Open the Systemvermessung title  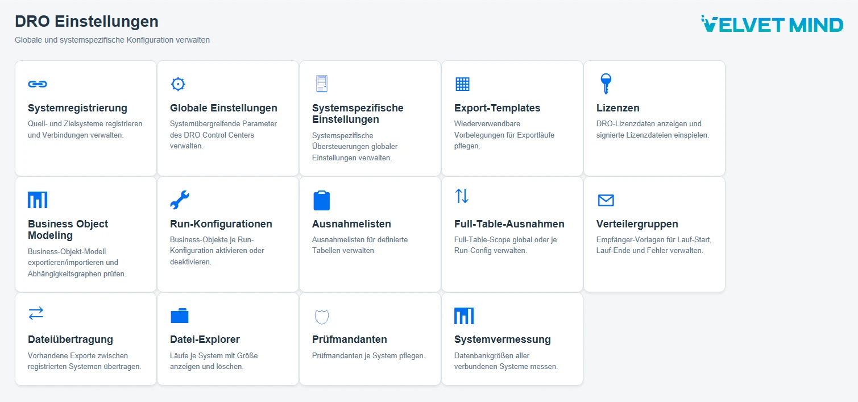503,339
